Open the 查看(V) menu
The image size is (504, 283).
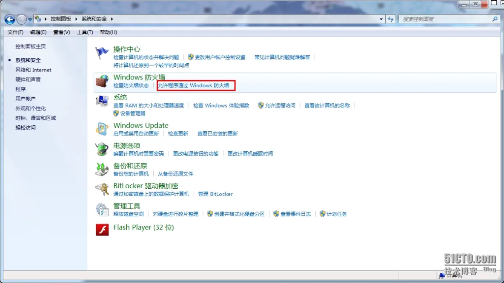tap(61, 32)
